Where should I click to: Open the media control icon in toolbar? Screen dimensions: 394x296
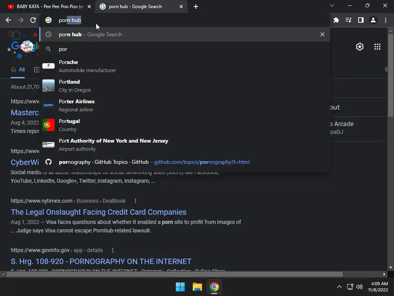[x=348, y=20]
